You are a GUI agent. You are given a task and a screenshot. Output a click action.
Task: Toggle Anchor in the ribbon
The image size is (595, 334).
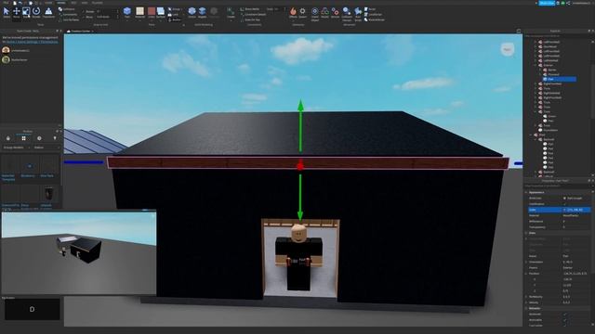click(x=175, y=19)
